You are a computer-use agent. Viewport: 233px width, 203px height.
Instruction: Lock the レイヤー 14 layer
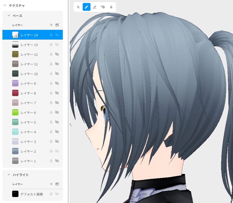[x=51, y=35]
